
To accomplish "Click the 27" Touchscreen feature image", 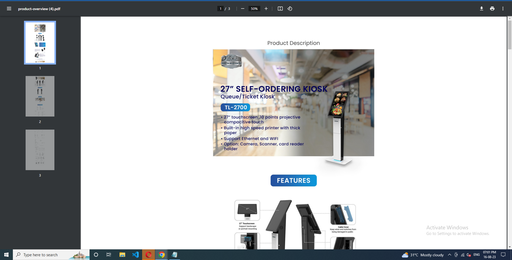I will (247, 210).
